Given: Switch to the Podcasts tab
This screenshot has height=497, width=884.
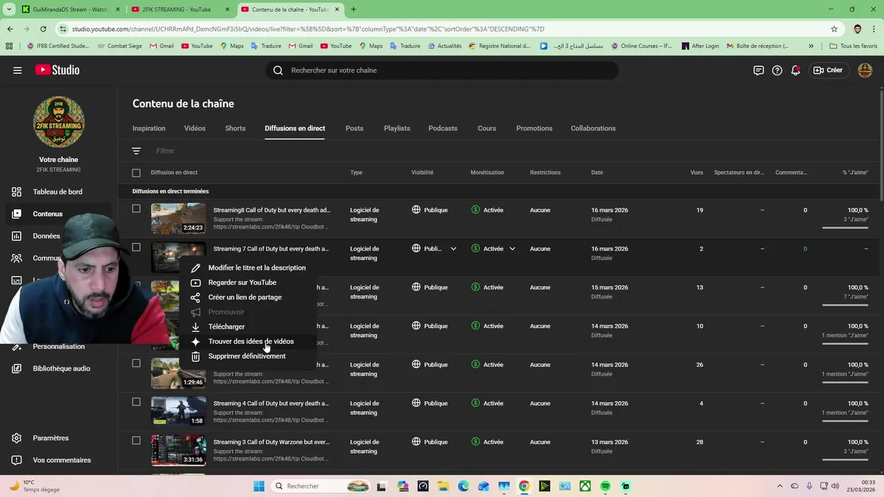Looking at the screenshot, I should pyautogui.click(x=443, y=128).
